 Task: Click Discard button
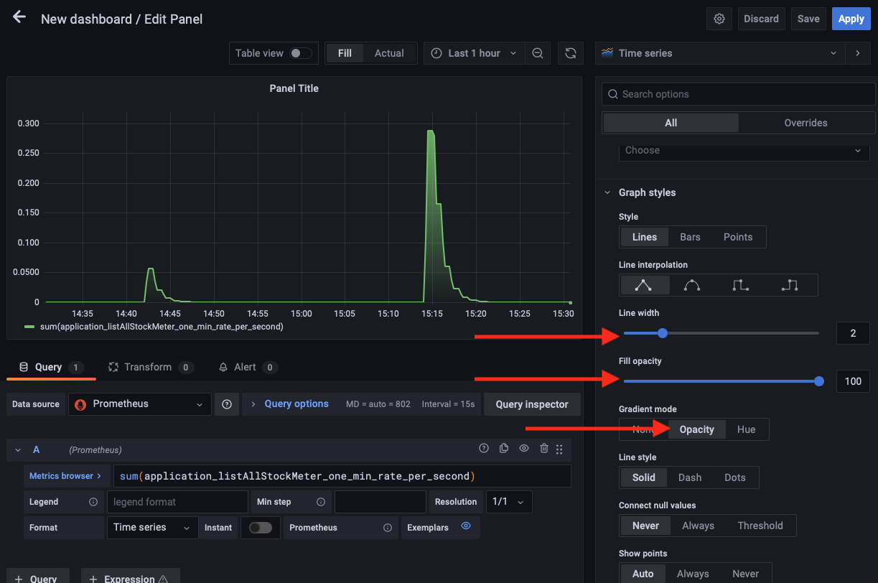[x=762, y=19]
